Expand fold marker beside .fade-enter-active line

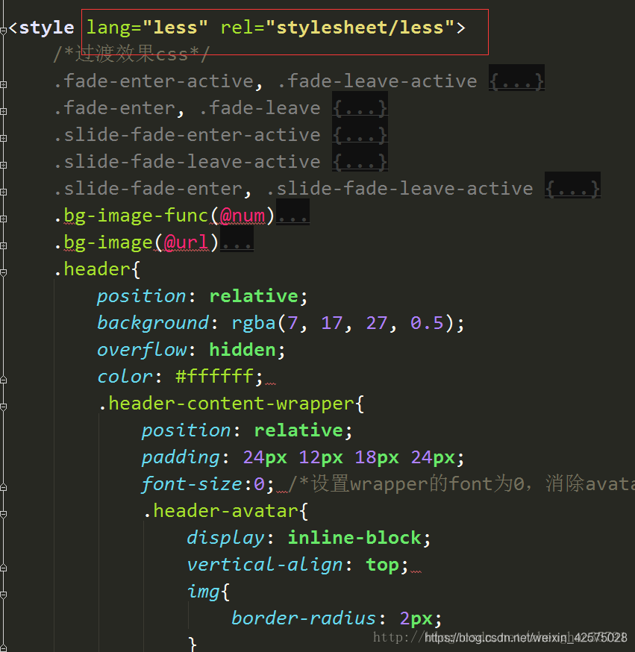3,84
